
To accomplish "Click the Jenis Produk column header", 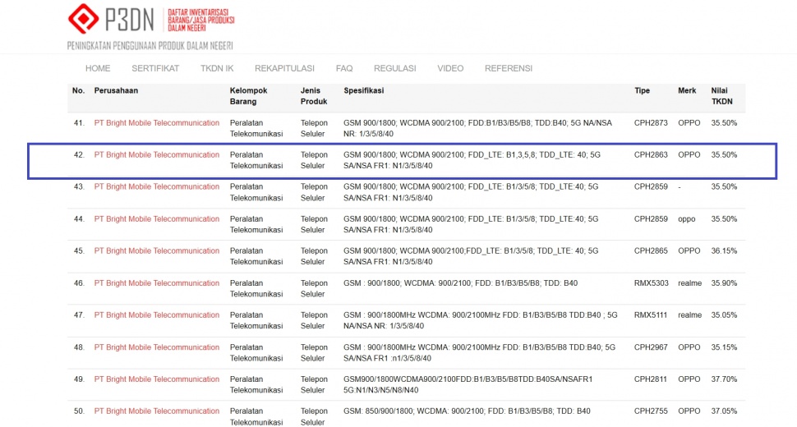I will (314, 96).
